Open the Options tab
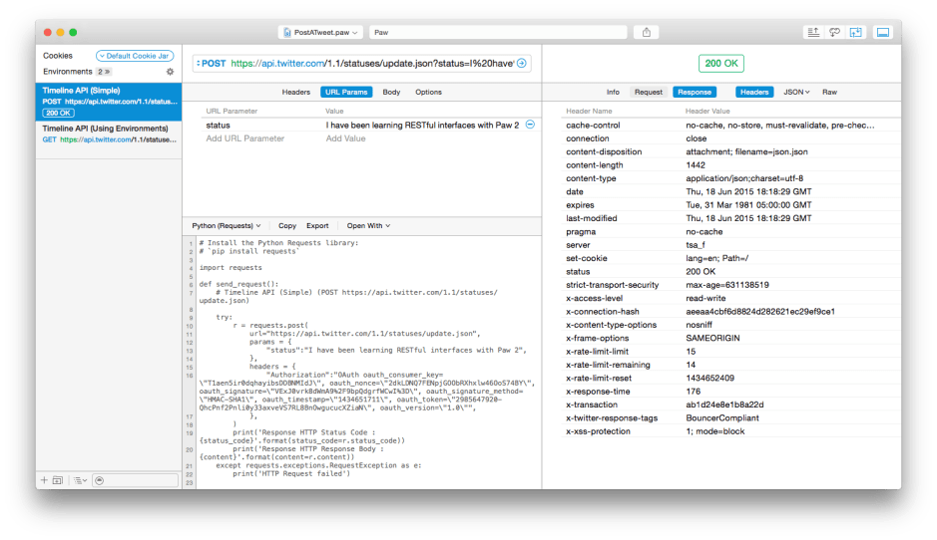937x540 pixels. pos(428,92)
